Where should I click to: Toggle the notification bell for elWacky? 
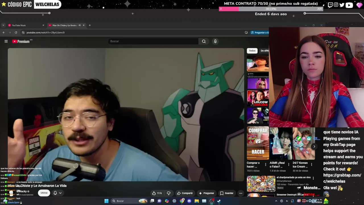tap(55, 193)
